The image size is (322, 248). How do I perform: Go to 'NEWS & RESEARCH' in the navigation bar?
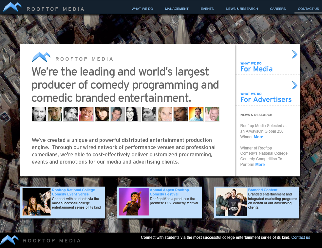click(x=242, y=9)
